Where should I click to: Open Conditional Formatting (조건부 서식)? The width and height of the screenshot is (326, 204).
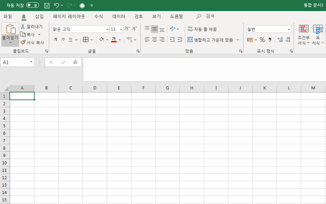click(303, 35)
